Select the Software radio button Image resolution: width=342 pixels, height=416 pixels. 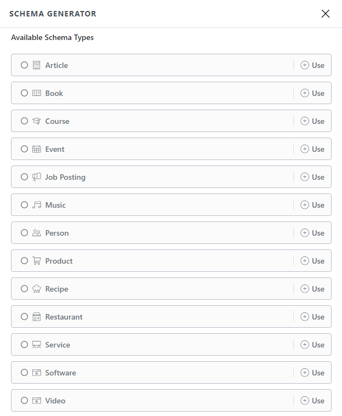pos(25,373)
